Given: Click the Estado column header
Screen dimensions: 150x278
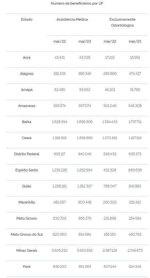Looking at the screenshot, I should pos(27,19).
